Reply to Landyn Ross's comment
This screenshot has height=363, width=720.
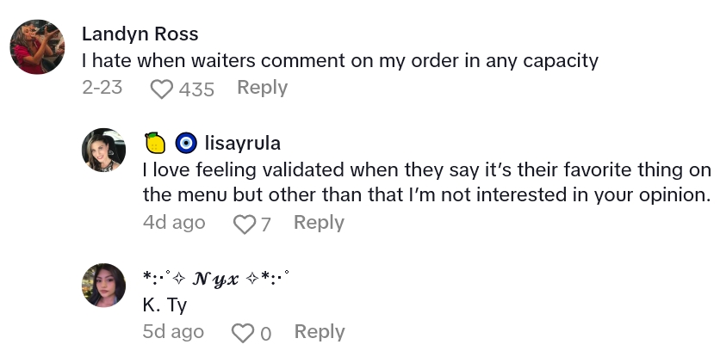(262, 88)
